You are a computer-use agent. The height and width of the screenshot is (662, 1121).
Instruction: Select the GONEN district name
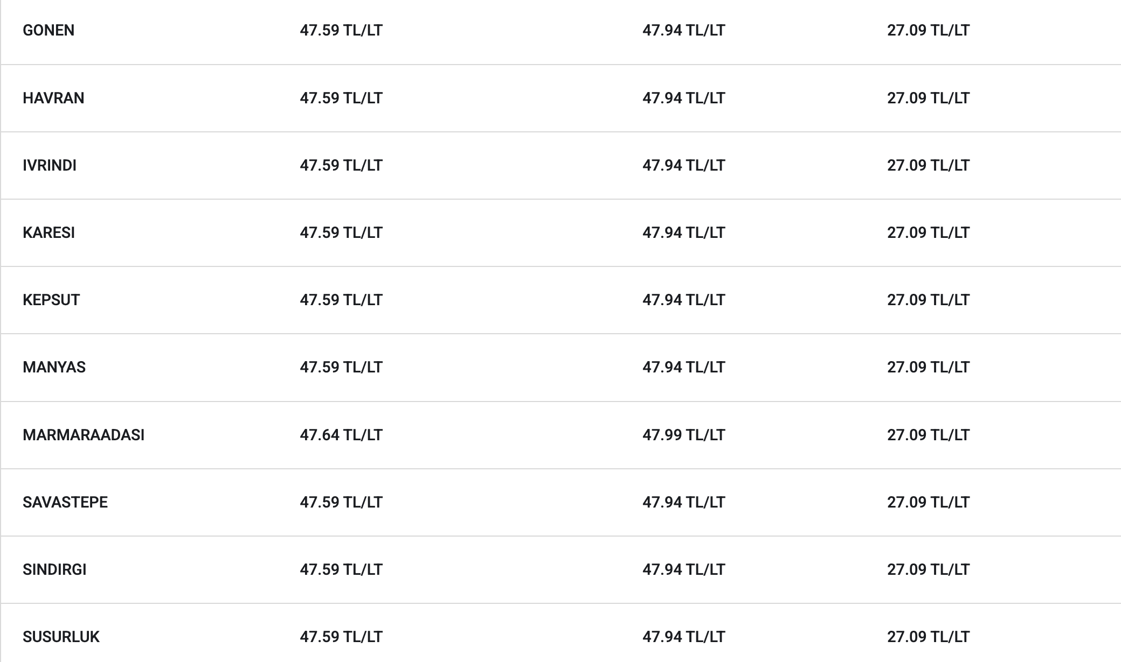pyautogui.click(x=49, y=30)
